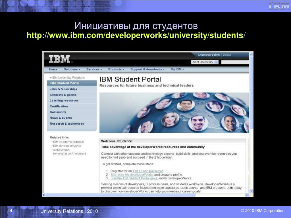The width and height of the screenshot is (291, 218).
Task: Click Sign in to My developerWorks link
Action: click(x=132, y=175)
